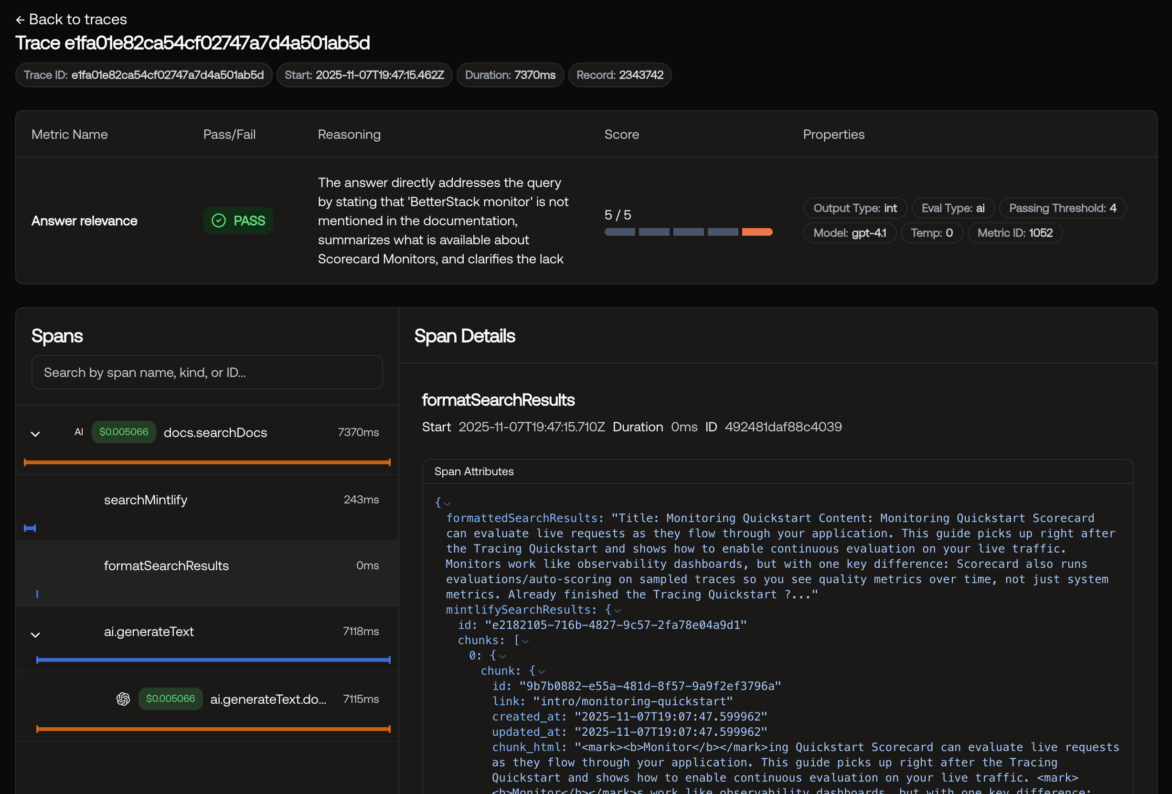This screenshot has height=794, width=1172.
Task: Collapse the root JSON brace in Span Attributes
Action: tap(447, 503)
